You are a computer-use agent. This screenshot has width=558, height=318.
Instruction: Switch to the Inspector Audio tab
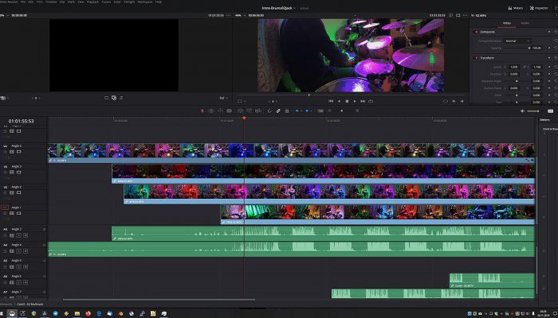click(x=525, y=23)
